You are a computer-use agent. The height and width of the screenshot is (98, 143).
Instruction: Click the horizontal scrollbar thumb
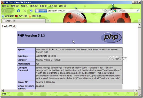[x=69, y=91]
